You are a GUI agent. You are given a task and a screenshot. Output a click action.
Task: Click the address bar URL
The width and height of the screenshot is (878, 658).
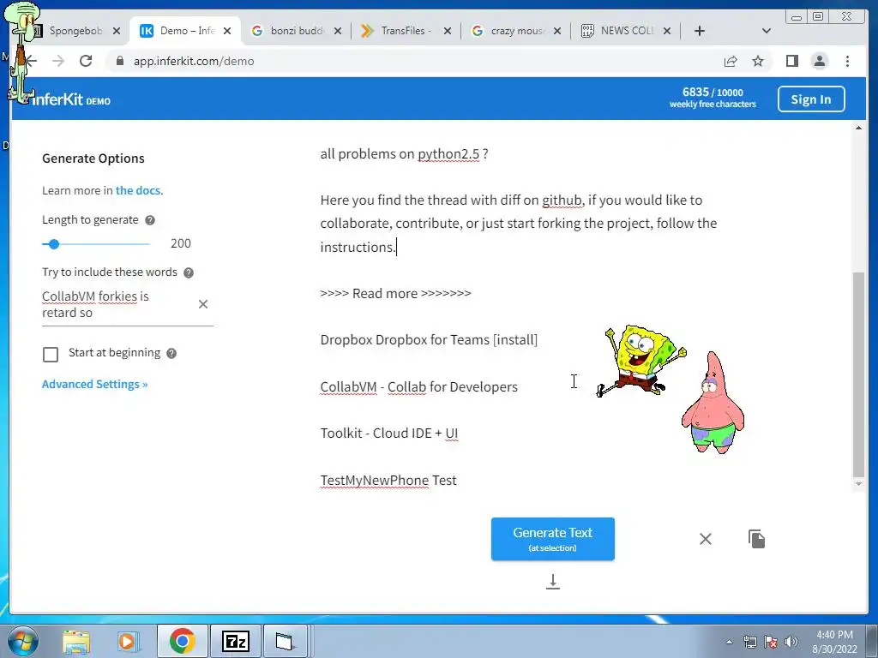pyautogui.click(x=194, y=61)
